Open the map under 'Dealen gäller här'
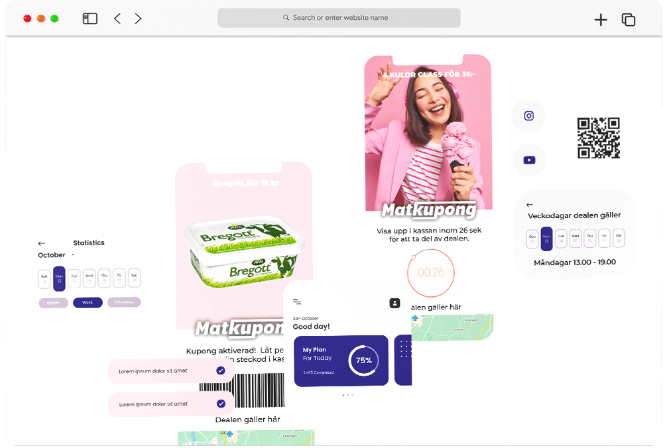The width and height of the screenshot is (663, 448). pyautogui.click(x=246, y=437)
